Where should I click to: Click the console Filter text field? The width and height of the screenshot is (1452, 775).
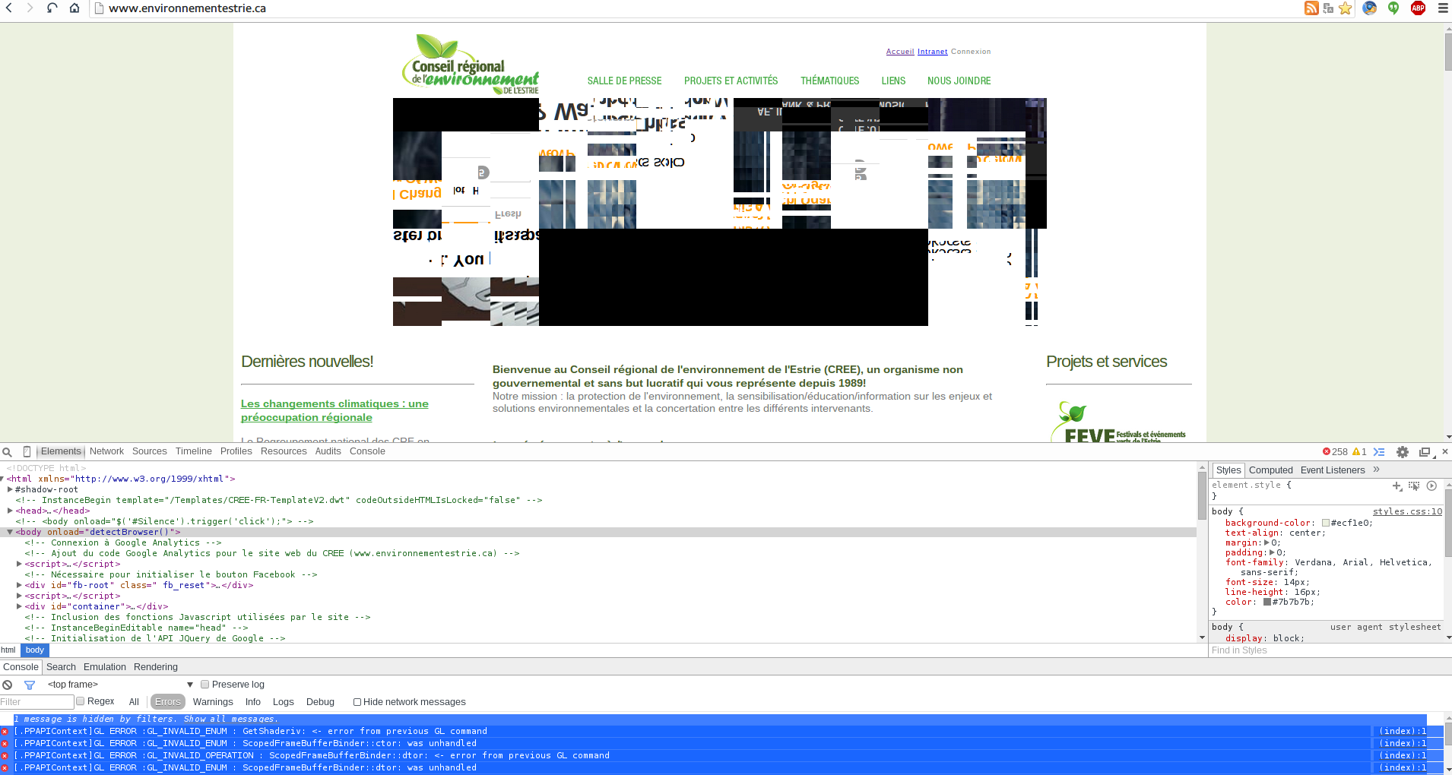click(36, 702)
